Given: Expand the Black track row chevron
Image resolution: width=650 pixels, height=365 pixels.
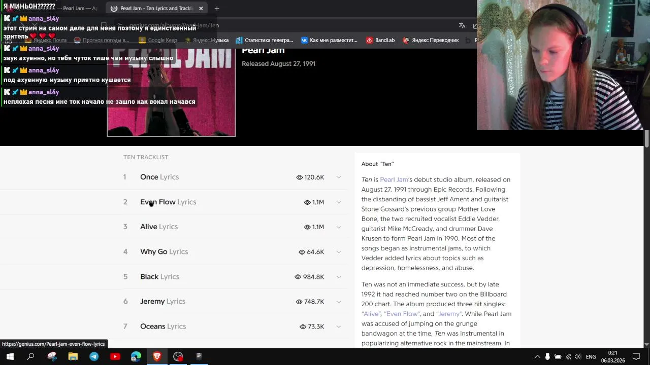Looking at the screenshot, I should [339, 277].
